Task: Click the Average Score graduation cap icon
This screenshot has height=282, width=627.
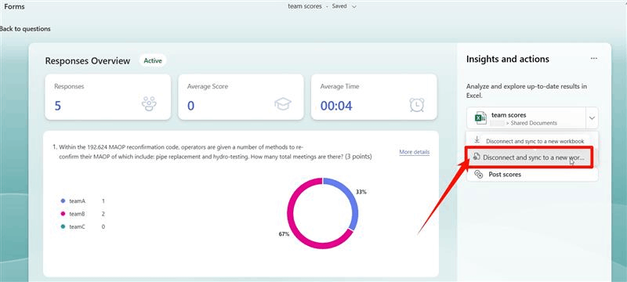Action: 283,104
